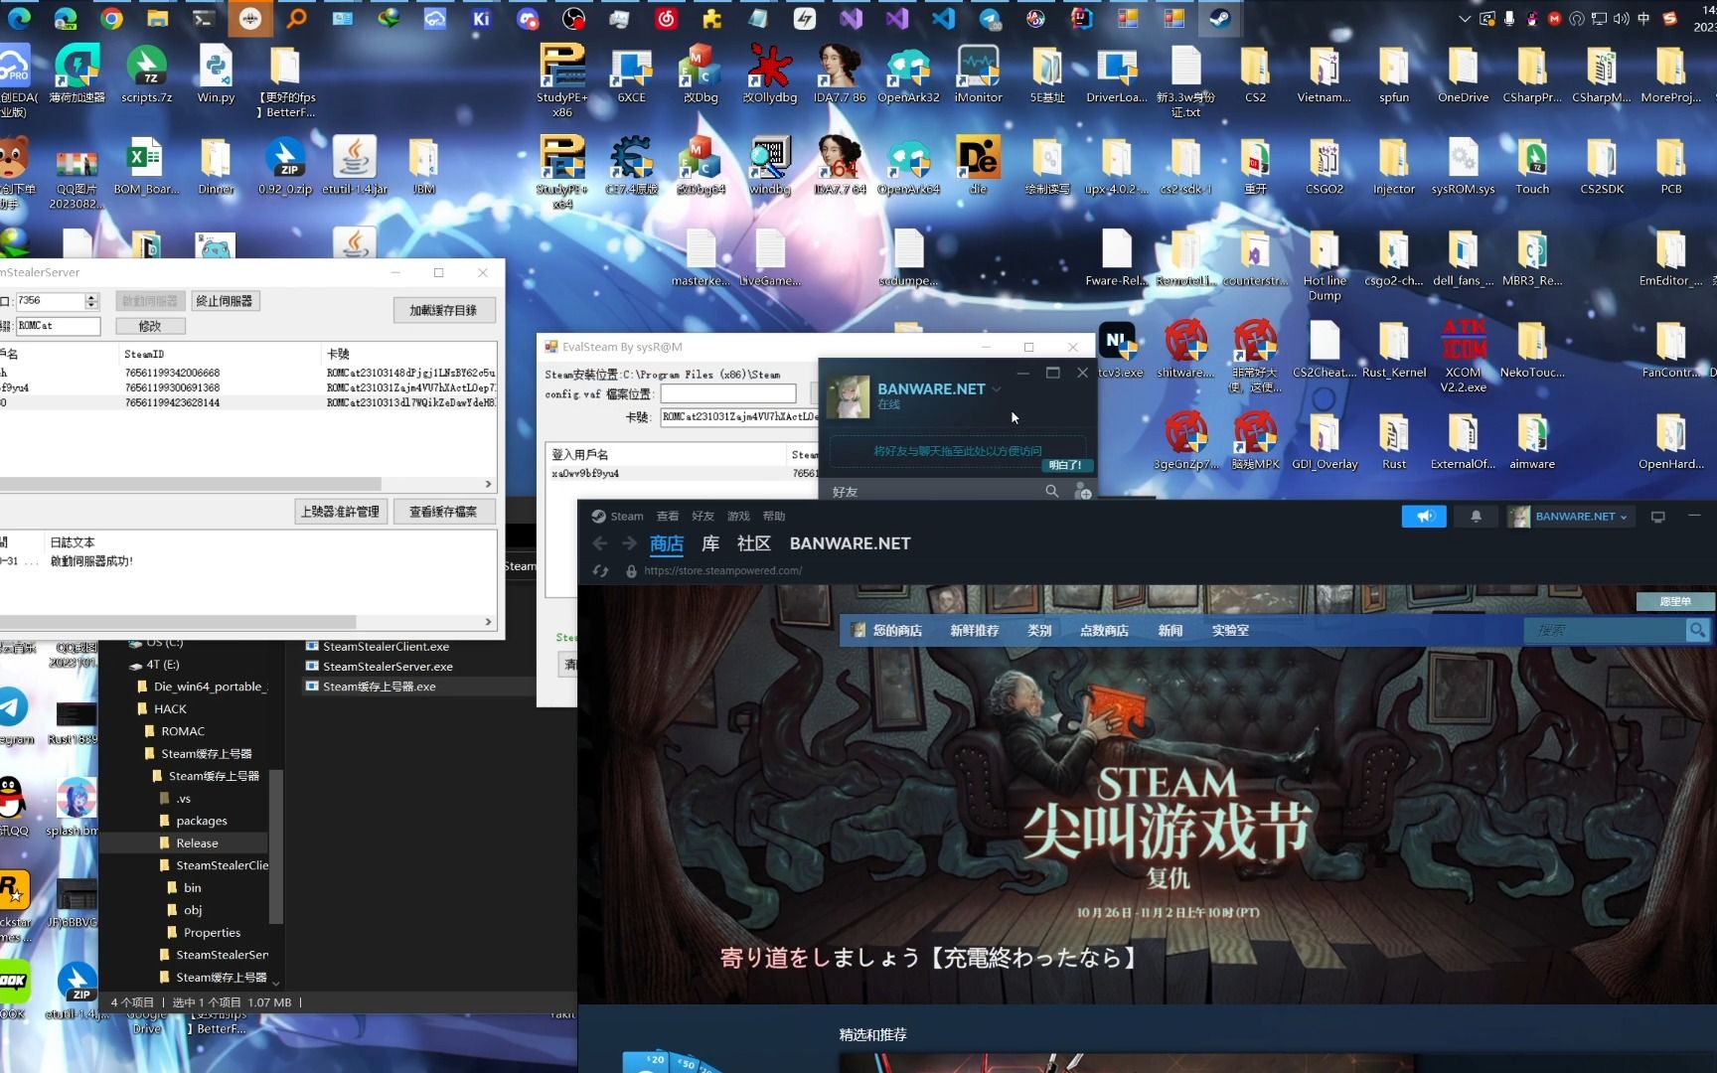Dismiss the tip with 明白了! button
The width and height of the screenshot is (1717, 1073).
[1065, 465]
